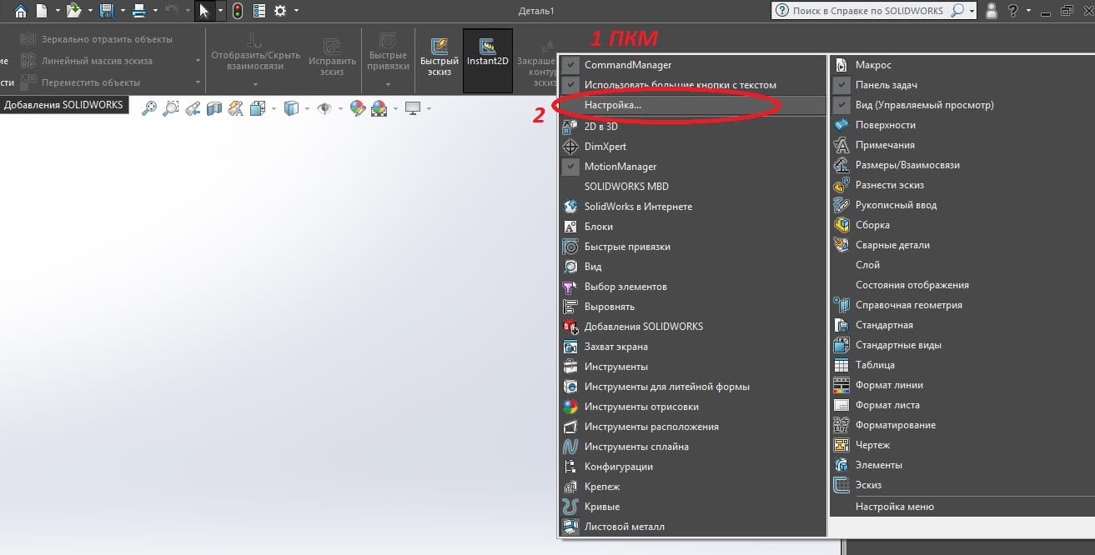1095x555 pixels.
Task: Enable the Захват экрана toolbar
Action: 694,347
